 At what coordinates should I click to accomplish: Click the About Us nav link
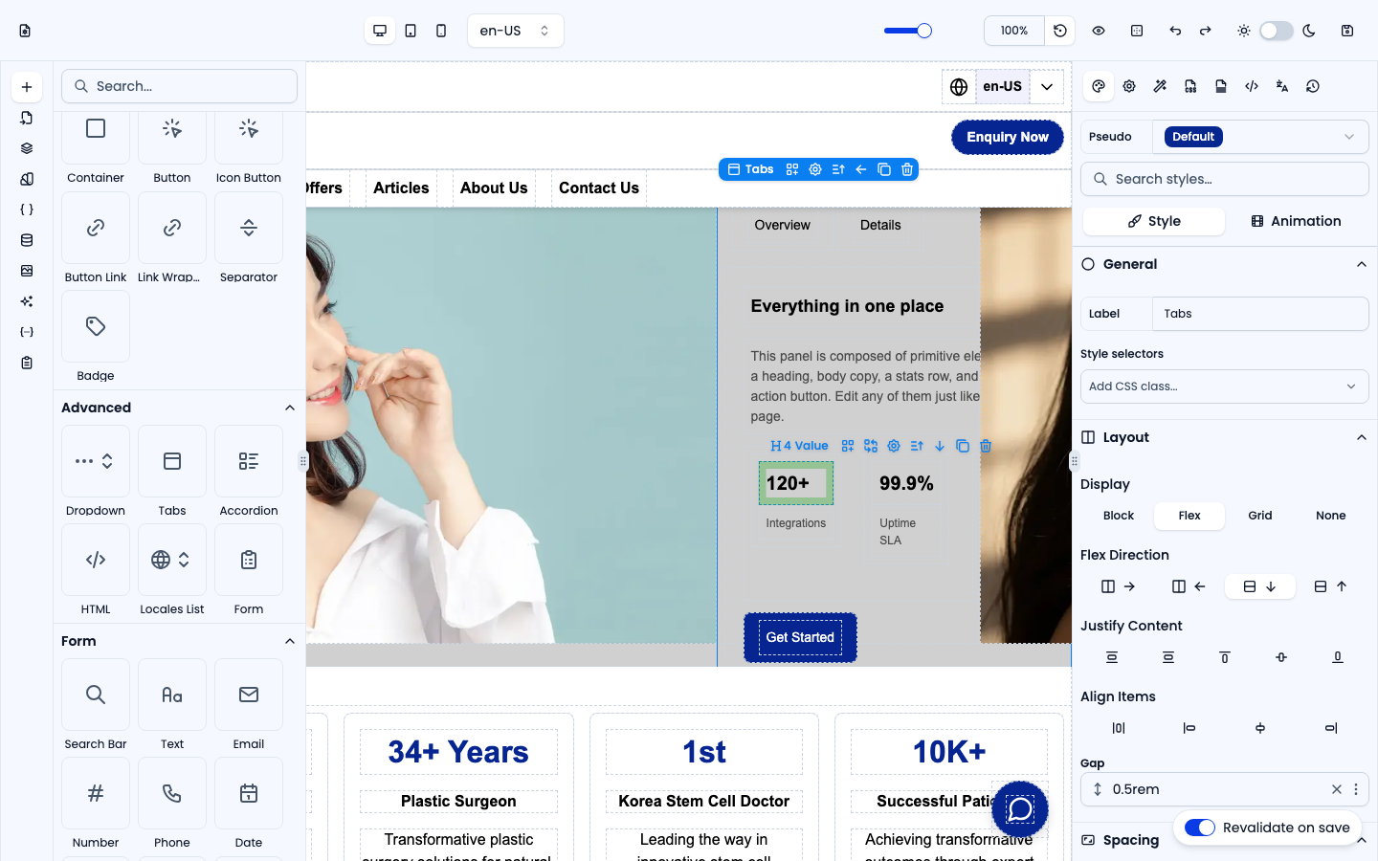coord(494,188)
